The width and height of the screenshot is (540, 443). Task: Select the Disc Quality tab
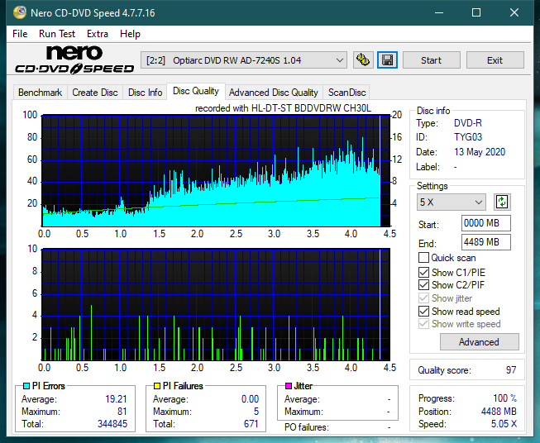[x=196, y=91]
